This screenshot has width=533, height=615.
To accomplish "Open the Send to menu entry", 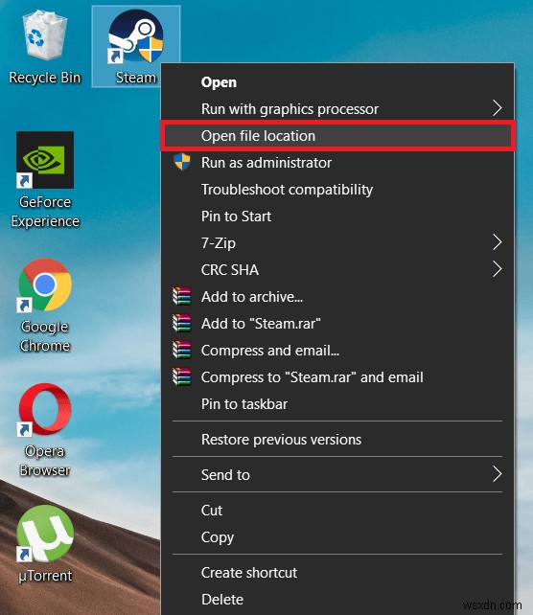I will (x=337, y=475).
